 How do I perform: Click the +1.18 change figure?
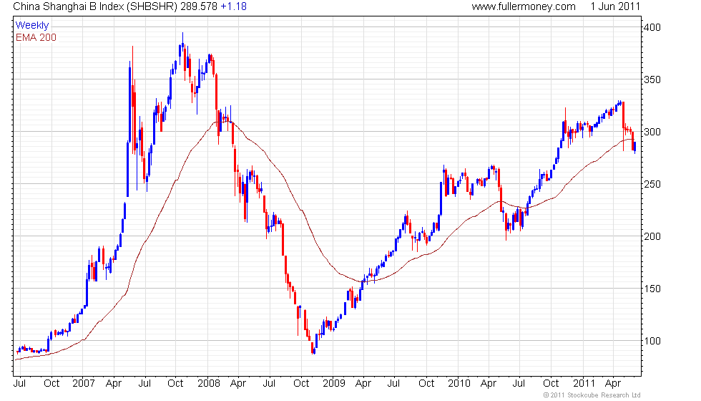[x=233, y=6]
